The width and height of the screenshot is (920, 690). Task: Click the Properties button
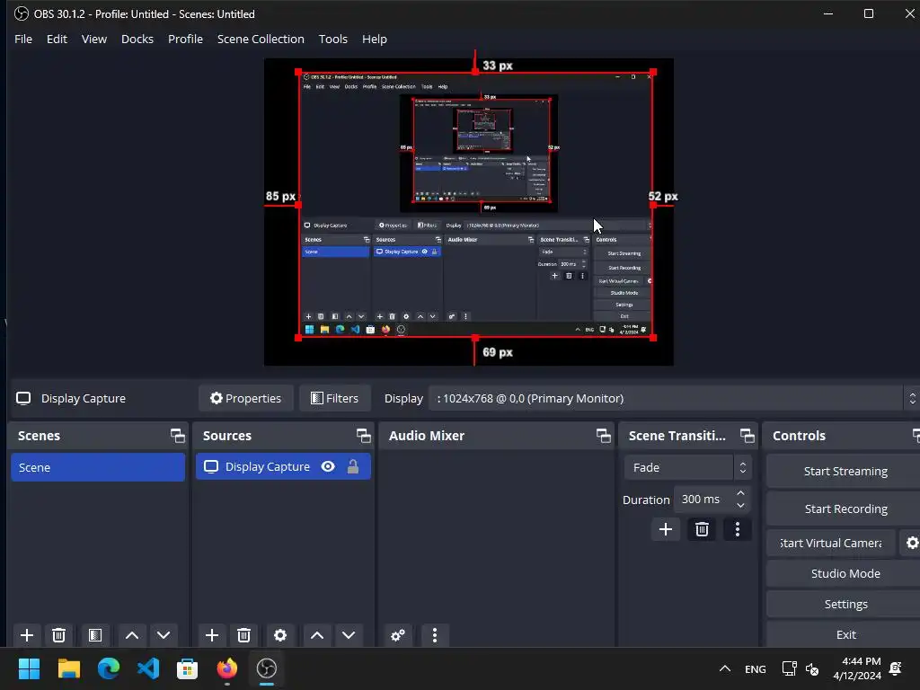(245, 398)
